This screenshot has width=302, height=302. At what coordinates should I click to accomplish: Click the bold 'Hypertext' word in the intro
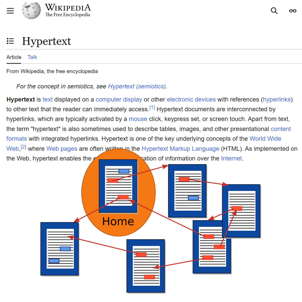click(21, 99)
